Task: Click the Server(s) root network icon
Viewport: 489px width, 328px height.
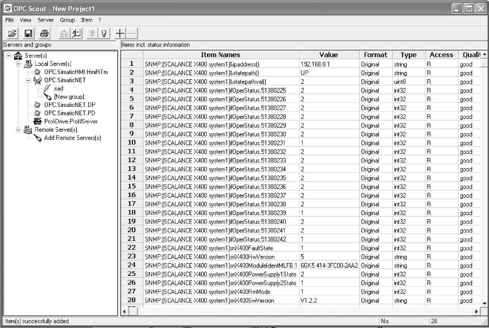Action: pos(18,55)
